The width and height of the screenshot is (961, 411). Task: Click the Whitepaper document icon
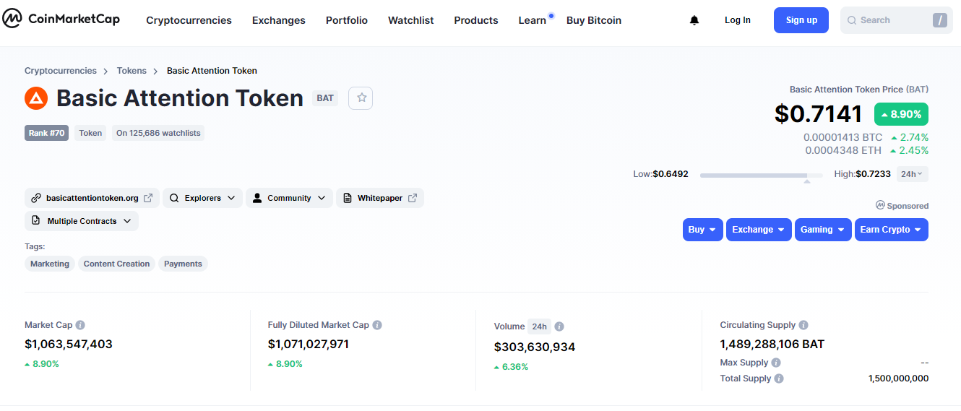click(348, 198)
